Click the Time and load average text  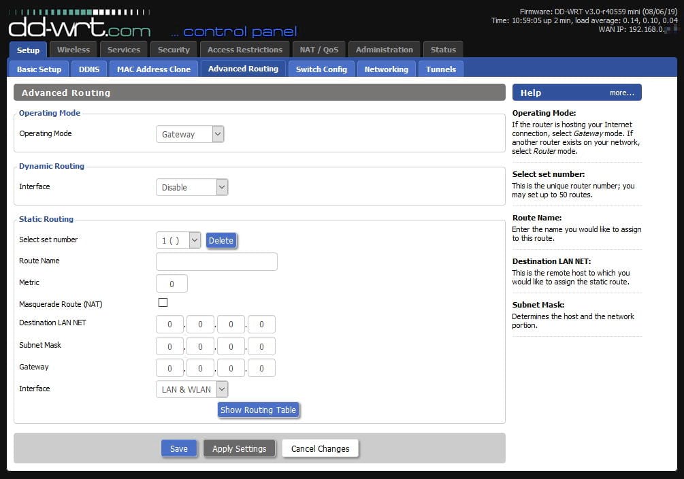[585, 20]
